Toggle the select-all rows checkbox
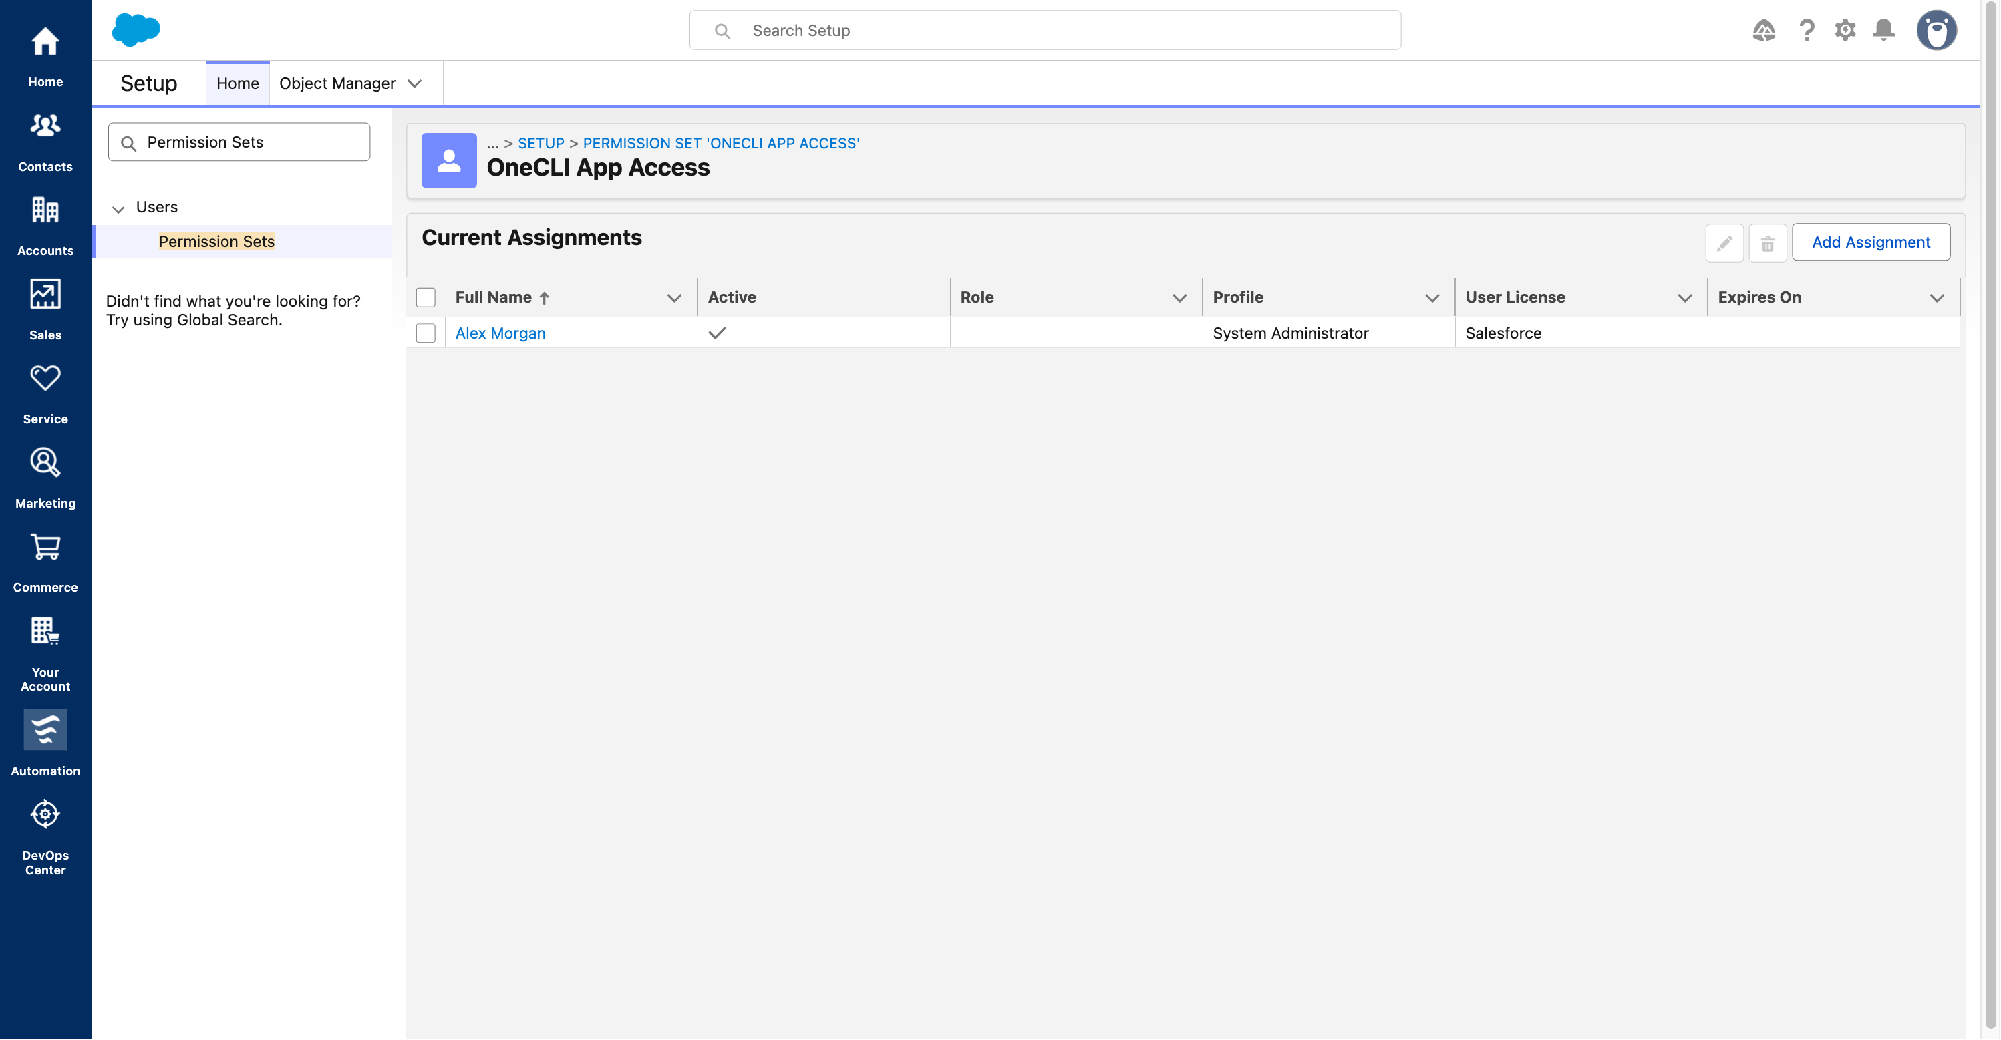 [426, 297]
